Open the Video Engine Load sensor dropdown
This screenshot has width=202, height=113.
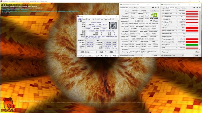click(176, 33)
